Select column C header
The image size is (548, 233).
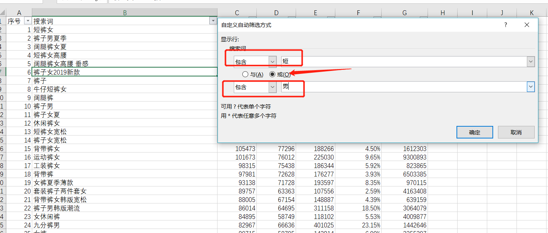point(237,13)
